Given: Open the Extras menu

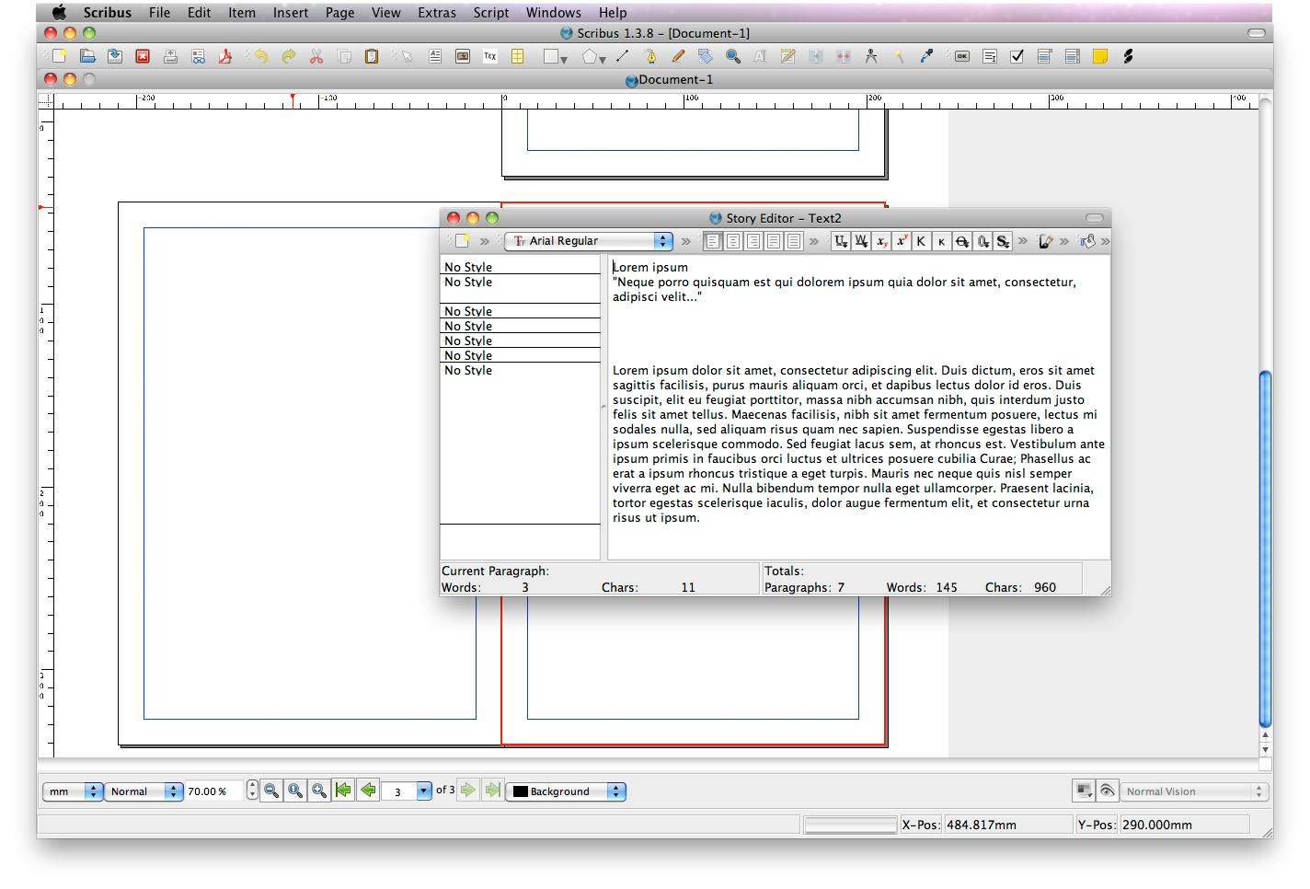Looking at the screenshot, I should tap(437, 13).
